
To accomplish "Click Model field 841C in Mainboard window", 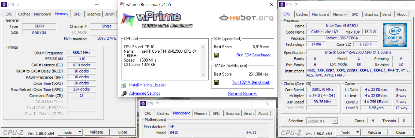I will 200,133.
